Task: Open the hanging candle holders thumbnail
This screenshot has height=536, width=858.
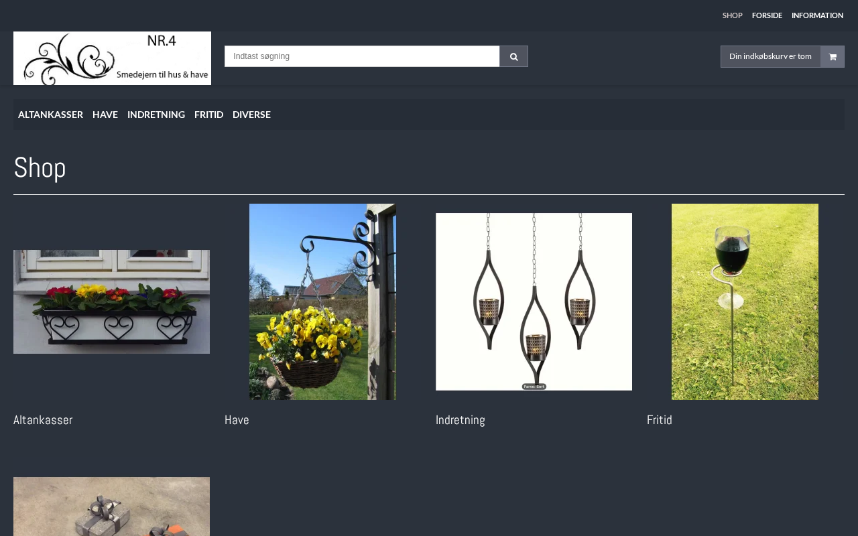Action: (534, 301)
